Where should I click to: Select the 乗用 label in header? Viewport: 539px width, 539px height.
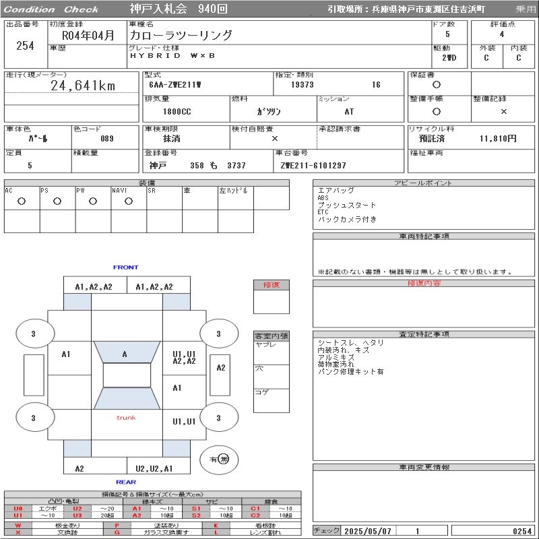(x=526, y=9)
